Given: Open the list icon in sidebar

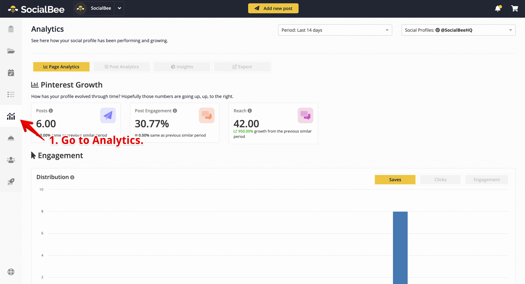Looking at the screenshot, I should [11, 94].
